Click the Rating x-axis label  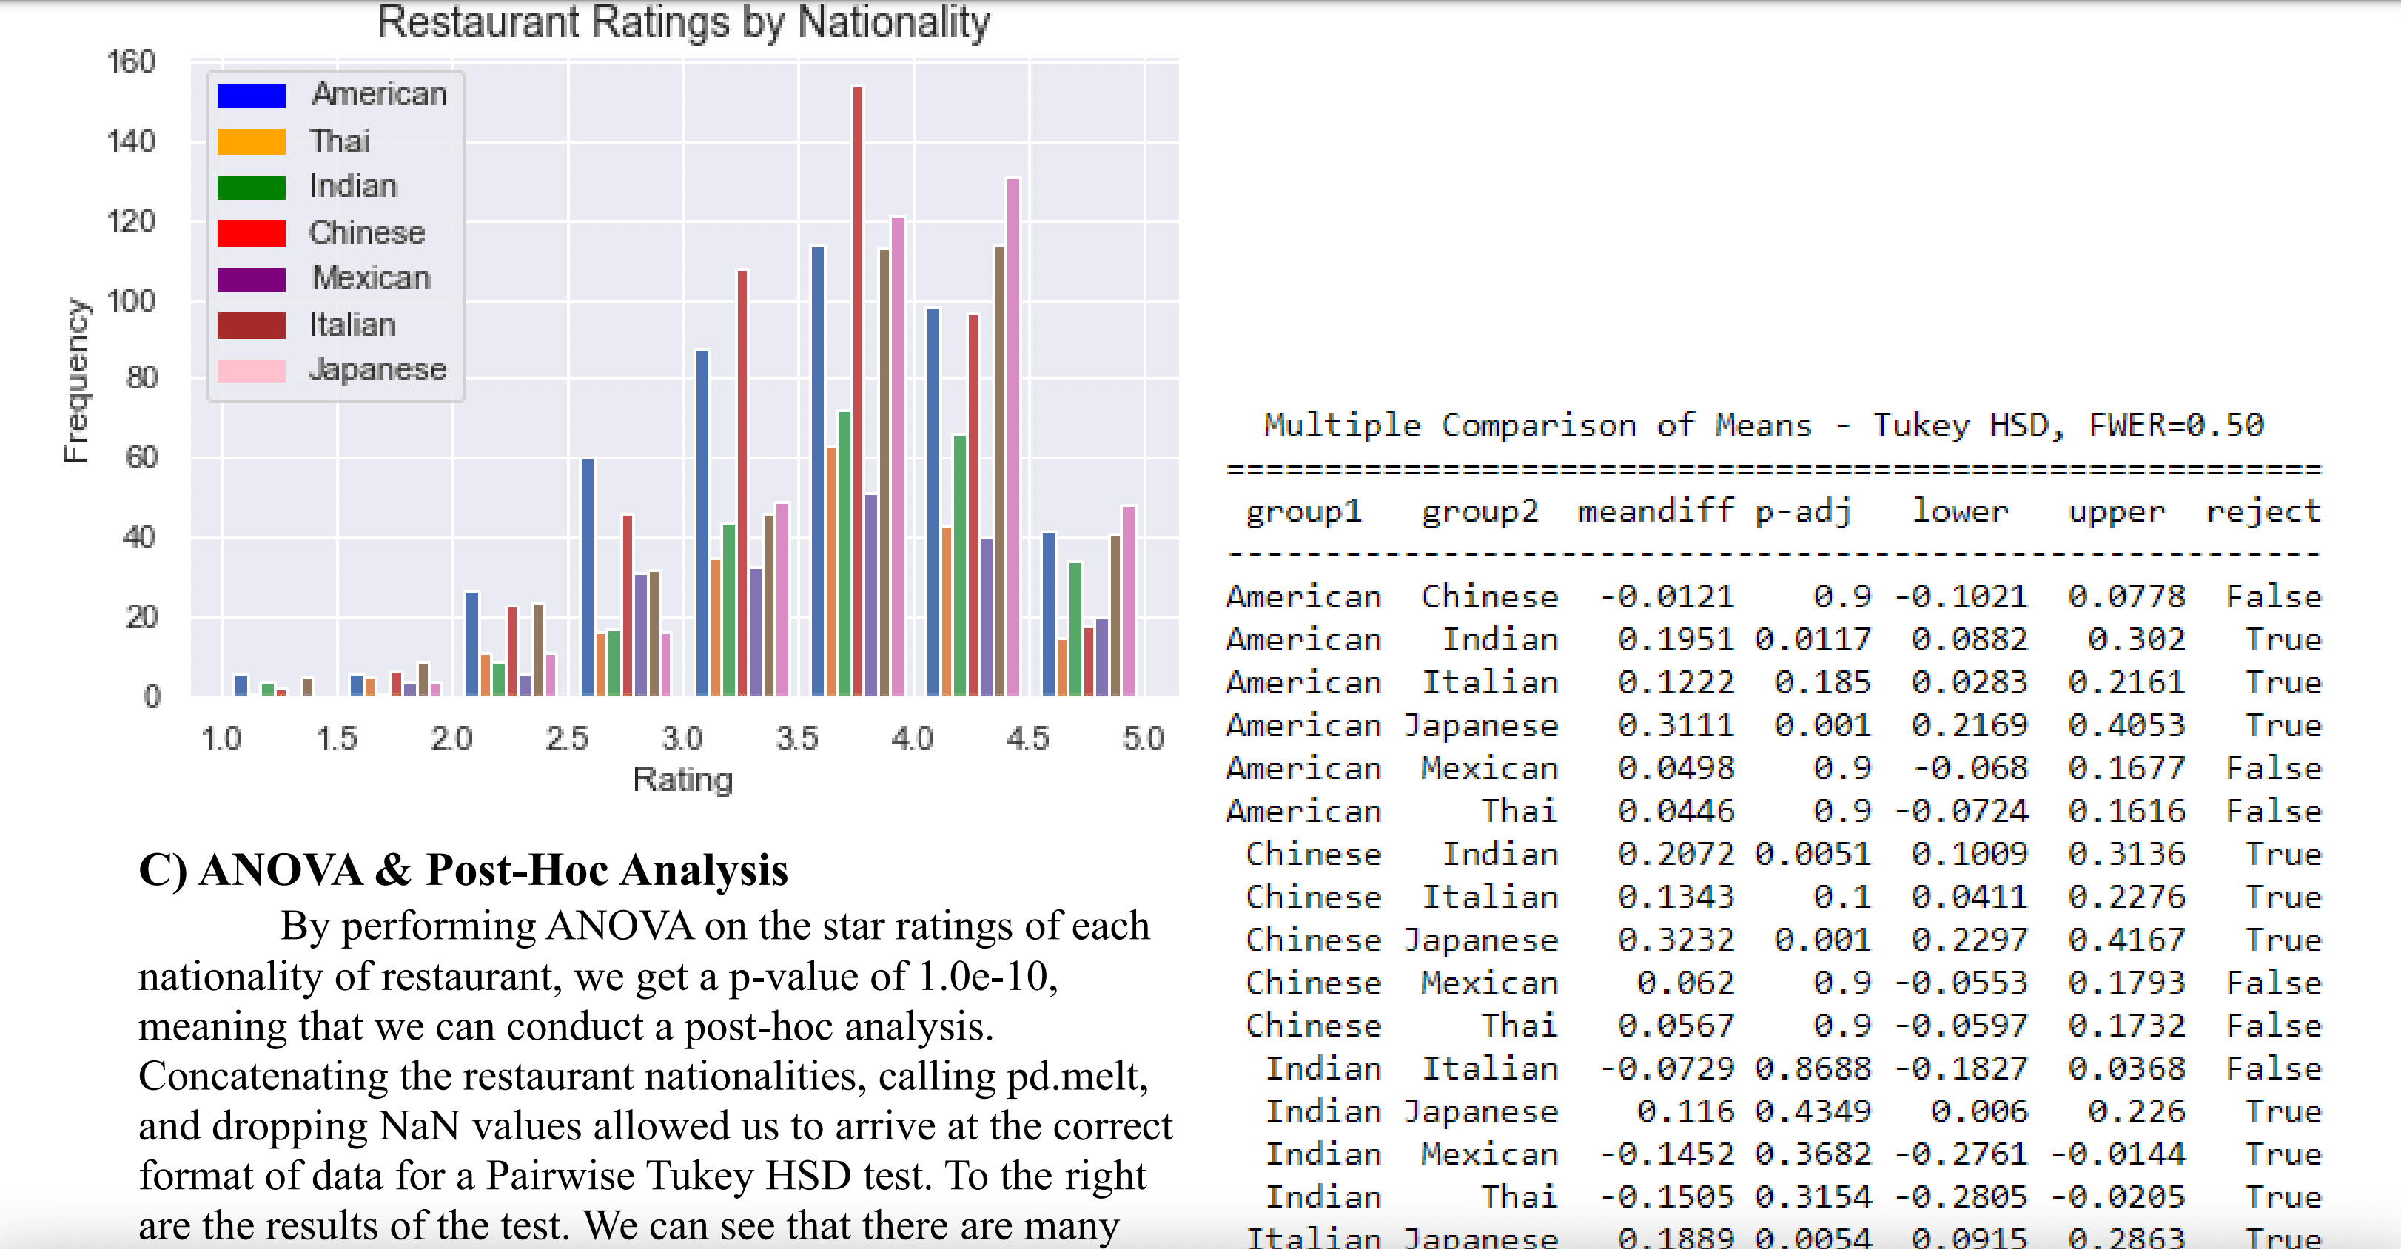tap(683, 779)
